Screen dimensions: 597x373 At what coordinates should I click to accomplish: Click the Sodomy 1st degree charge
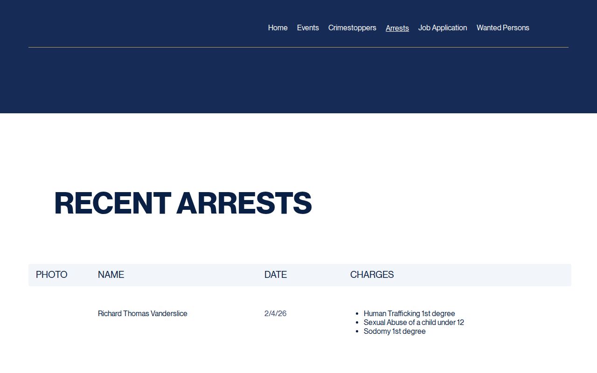(x=395, y=332)
